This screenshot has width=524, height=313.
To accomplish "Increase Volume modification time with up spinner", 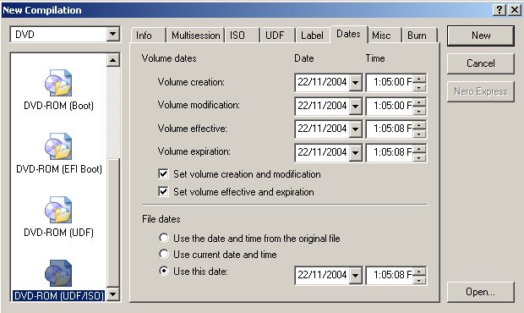I will 419,102.
